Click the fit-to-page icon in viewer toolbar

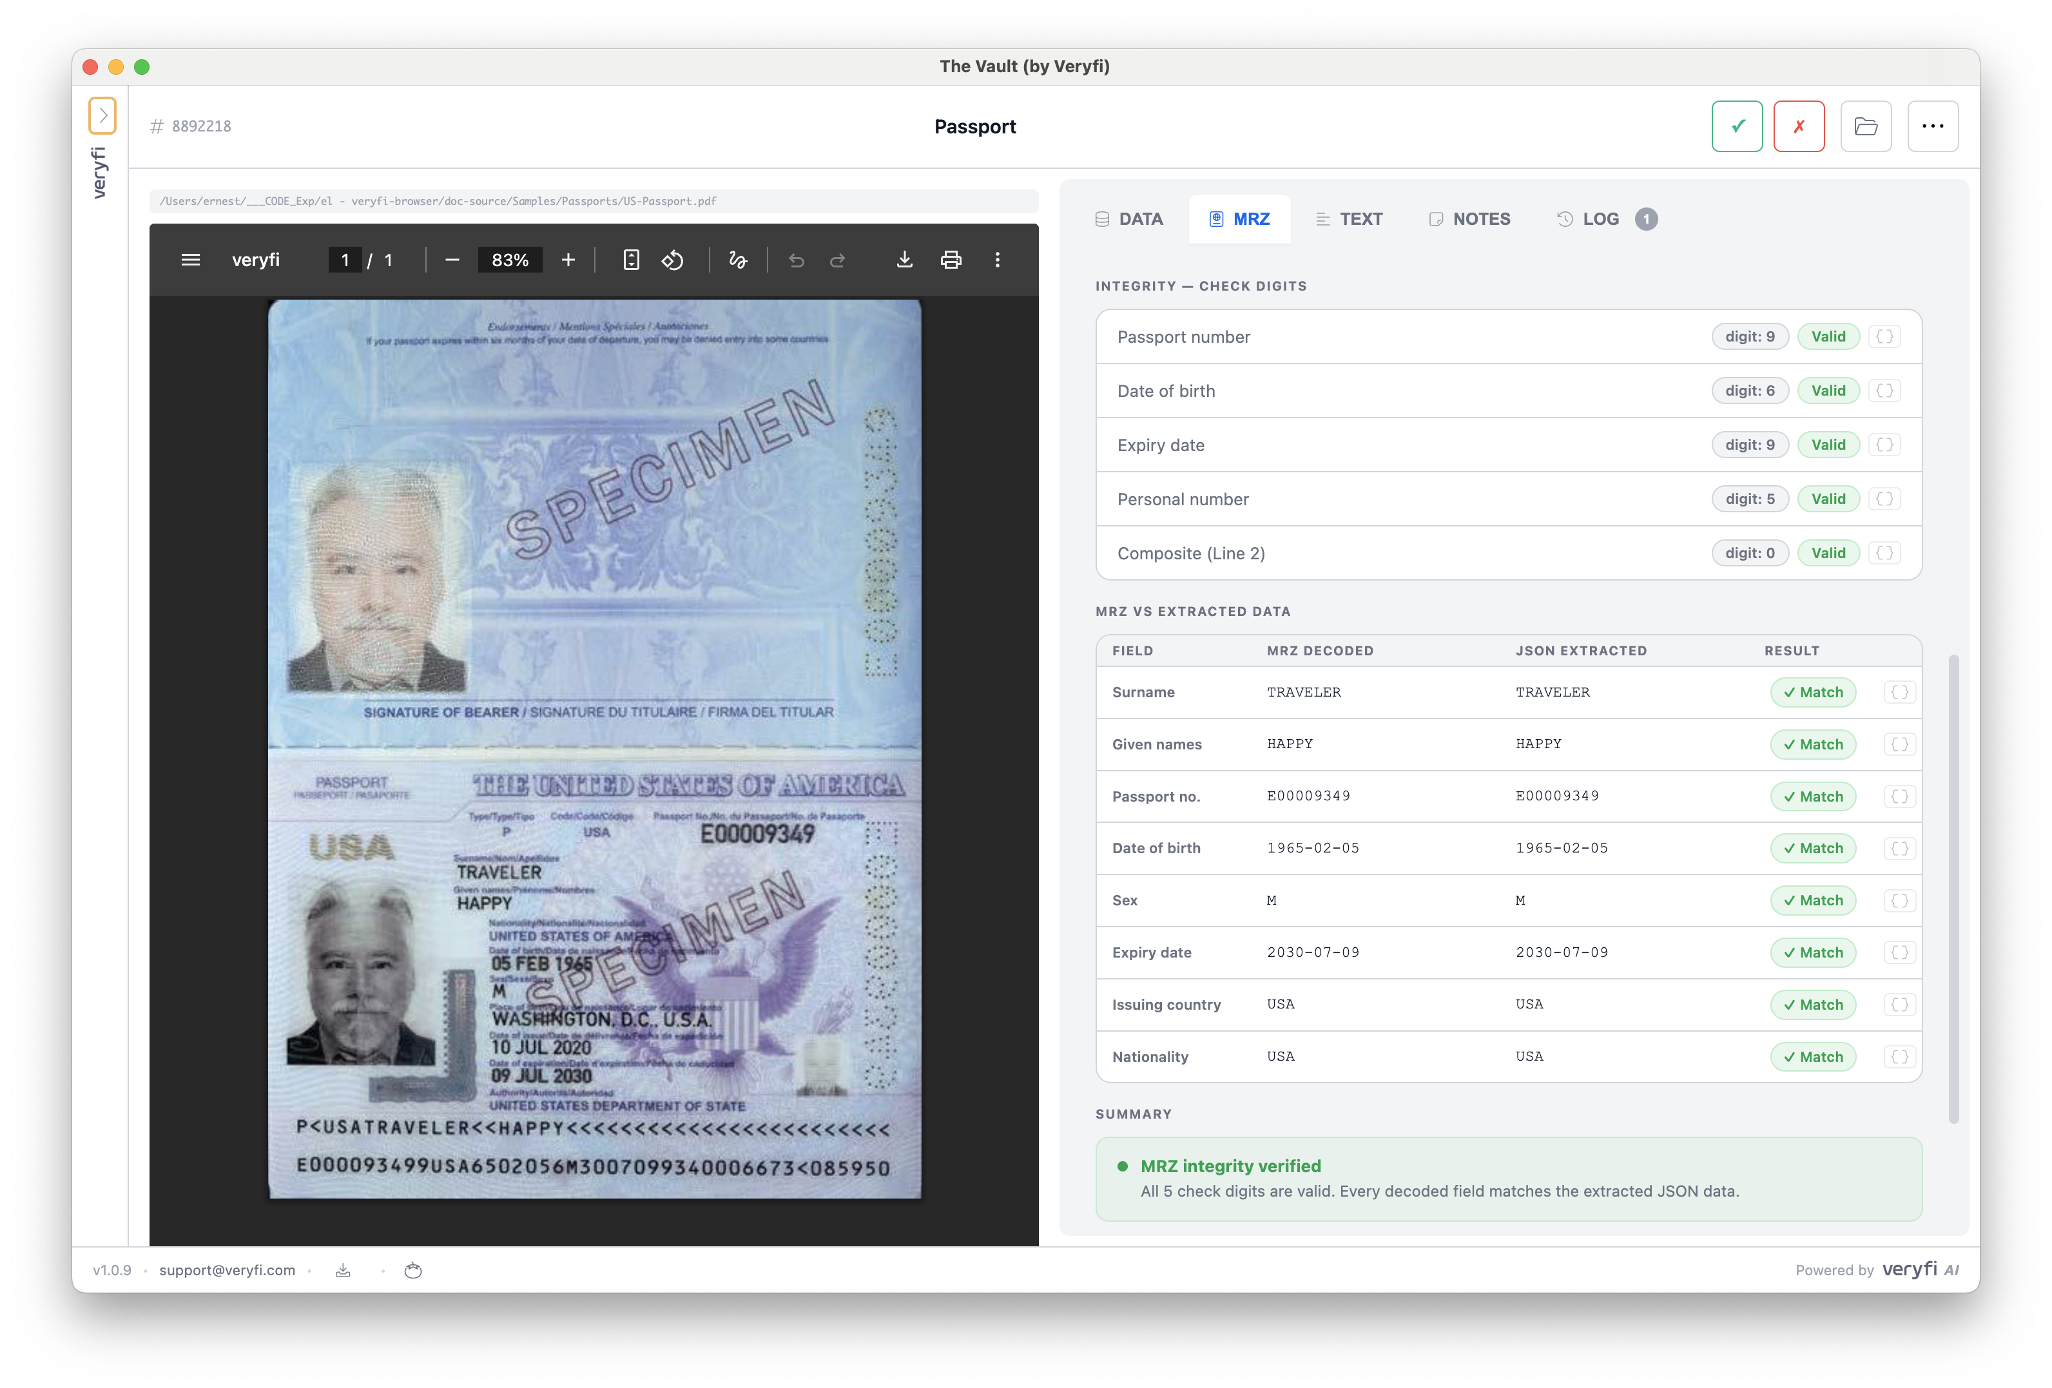[630, 260]
